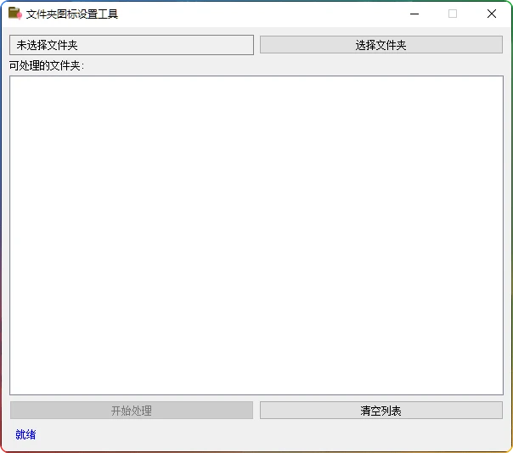Screen dimensions: 513x453
Task: Click the greyed-out 开始处理 button
Action: coord(132,411)
